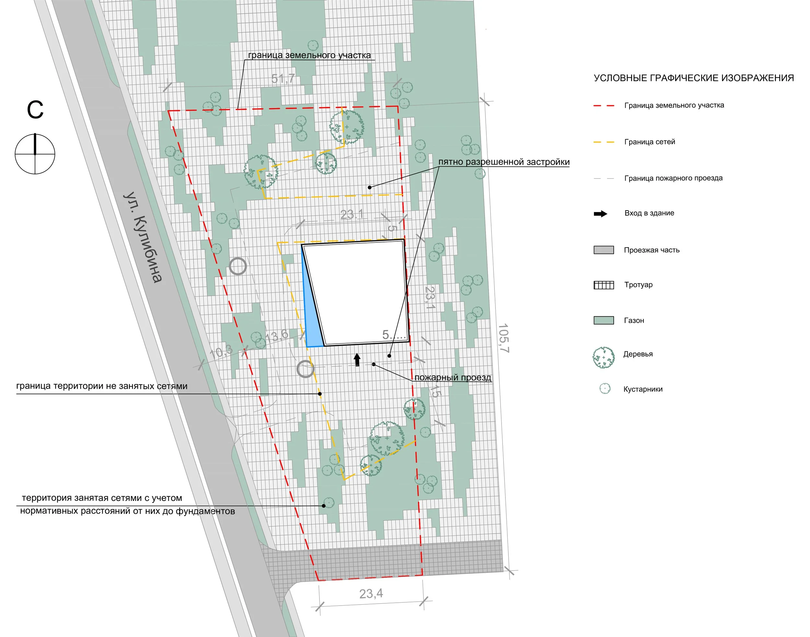The width and height of the screenshot is (810, 637).
Task: Click the dimension value '51,7' at the top
Action: click(x=283, y=79)
